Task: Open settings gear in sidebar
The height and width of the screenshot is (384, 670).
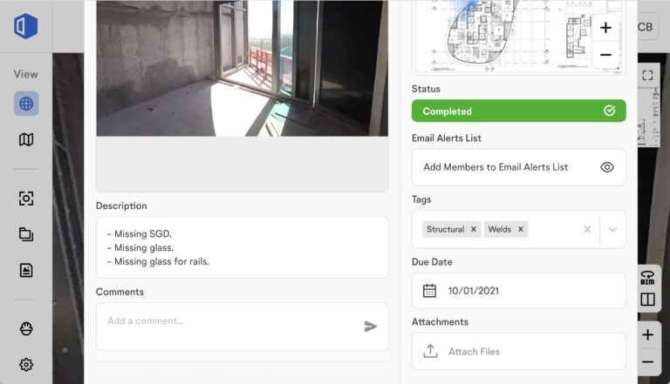Action: [26, 364]
